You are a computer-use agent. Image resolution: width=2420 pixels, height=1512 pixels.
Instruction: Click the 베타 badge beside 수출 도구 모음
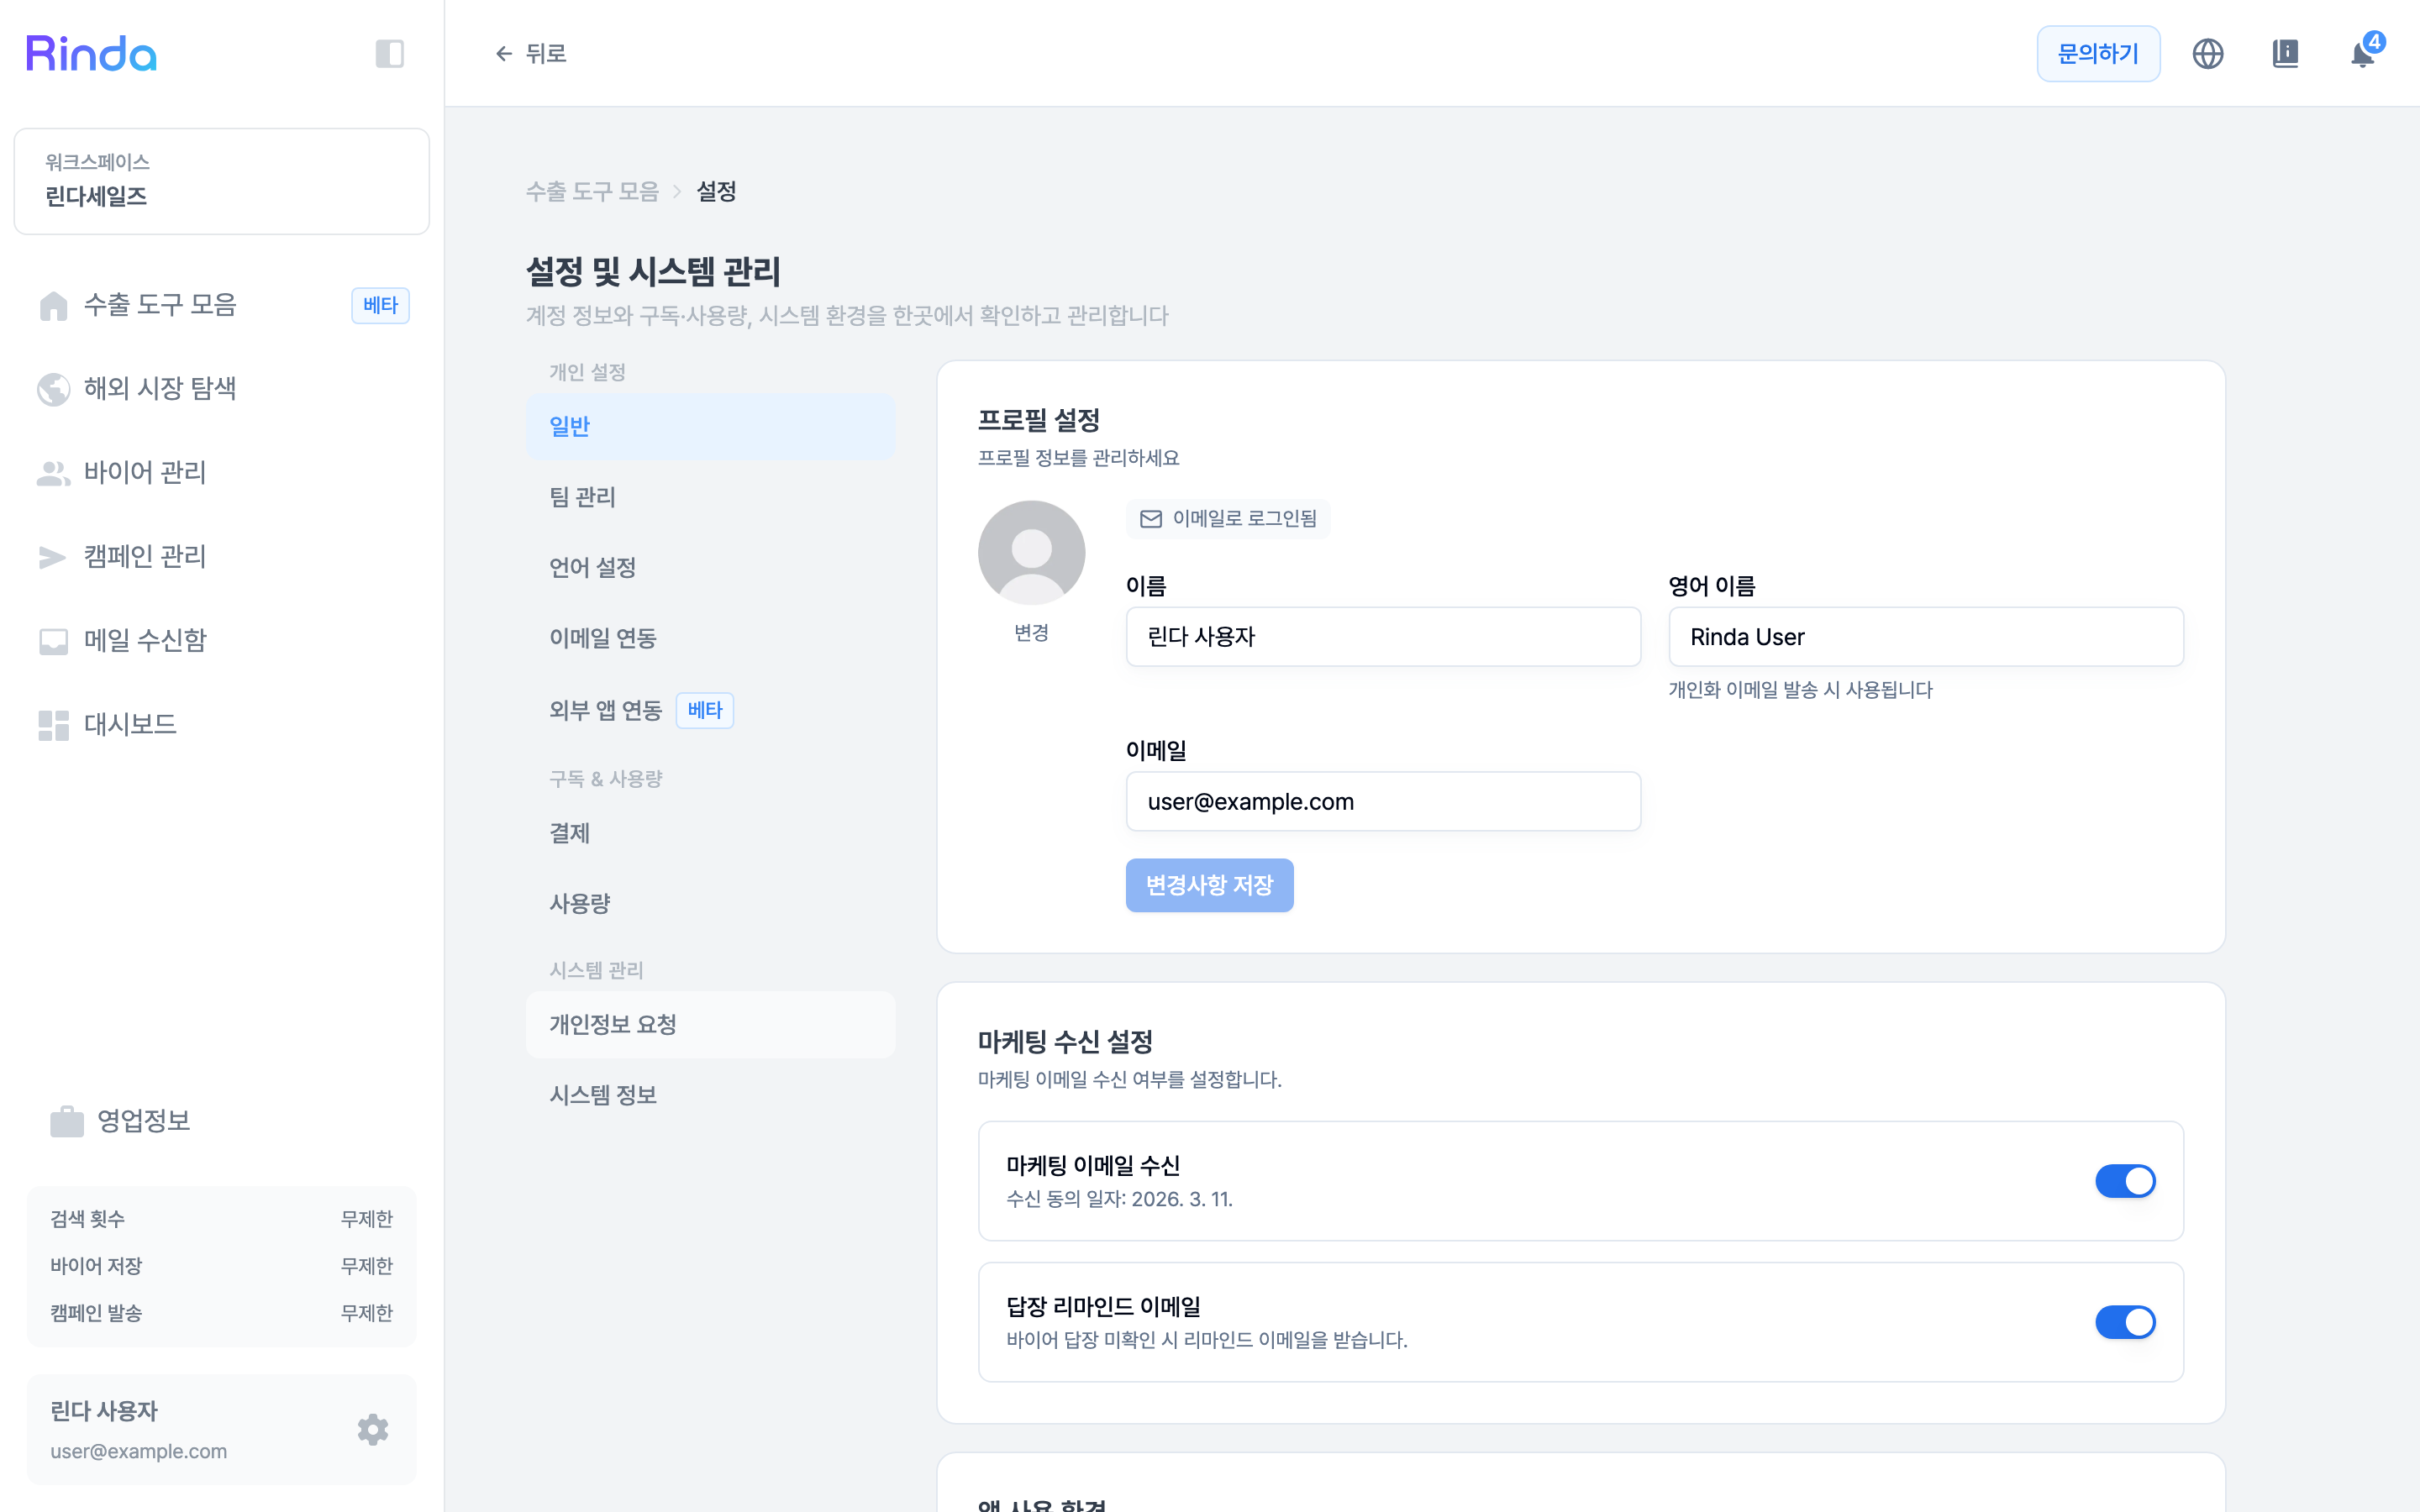[380, 305]
